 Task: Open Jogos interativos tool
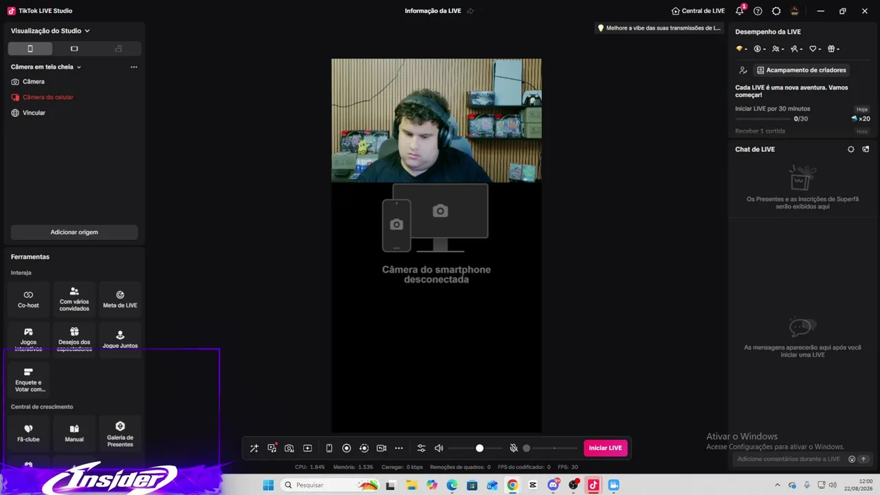(x=28, y=340)
